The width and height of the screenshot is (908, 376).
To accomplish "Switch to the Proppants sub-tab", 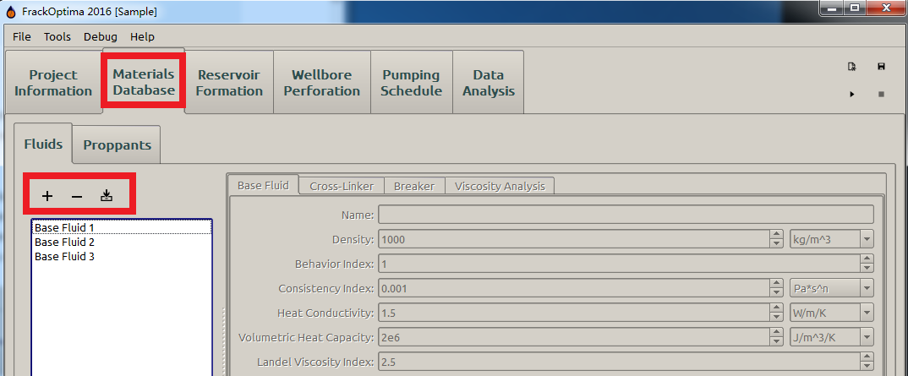I will 117,144.
